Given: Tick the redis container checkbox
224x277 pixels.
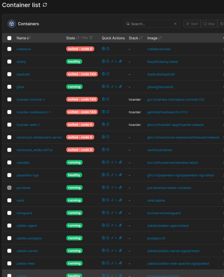Looking at the screenshot, I should click(x=9, y=200).
